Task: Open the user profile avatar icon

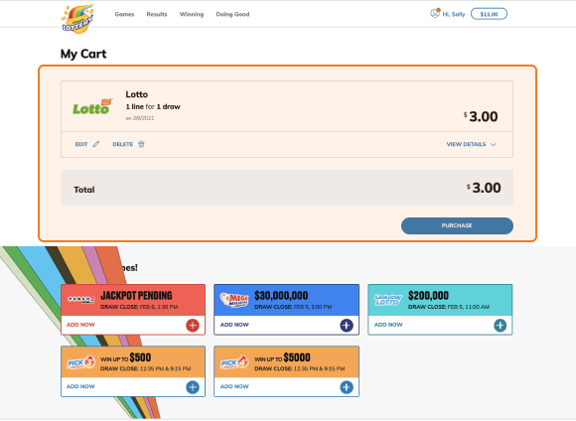Action: [x=435, y=13]
